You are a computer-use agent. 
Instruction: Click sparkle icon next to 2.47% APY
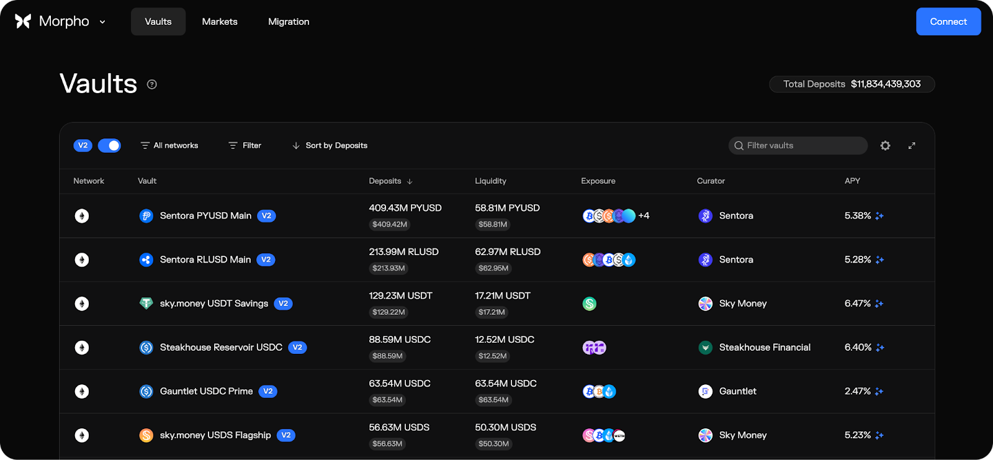pyautogui.click(x=879, y=392)
